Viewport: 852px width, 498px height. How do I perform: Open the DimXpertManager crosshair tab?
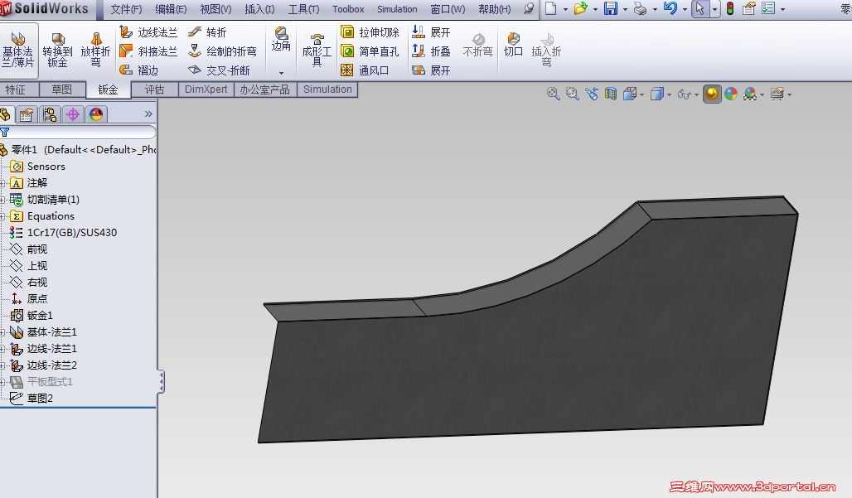click(x=73, y=114)
